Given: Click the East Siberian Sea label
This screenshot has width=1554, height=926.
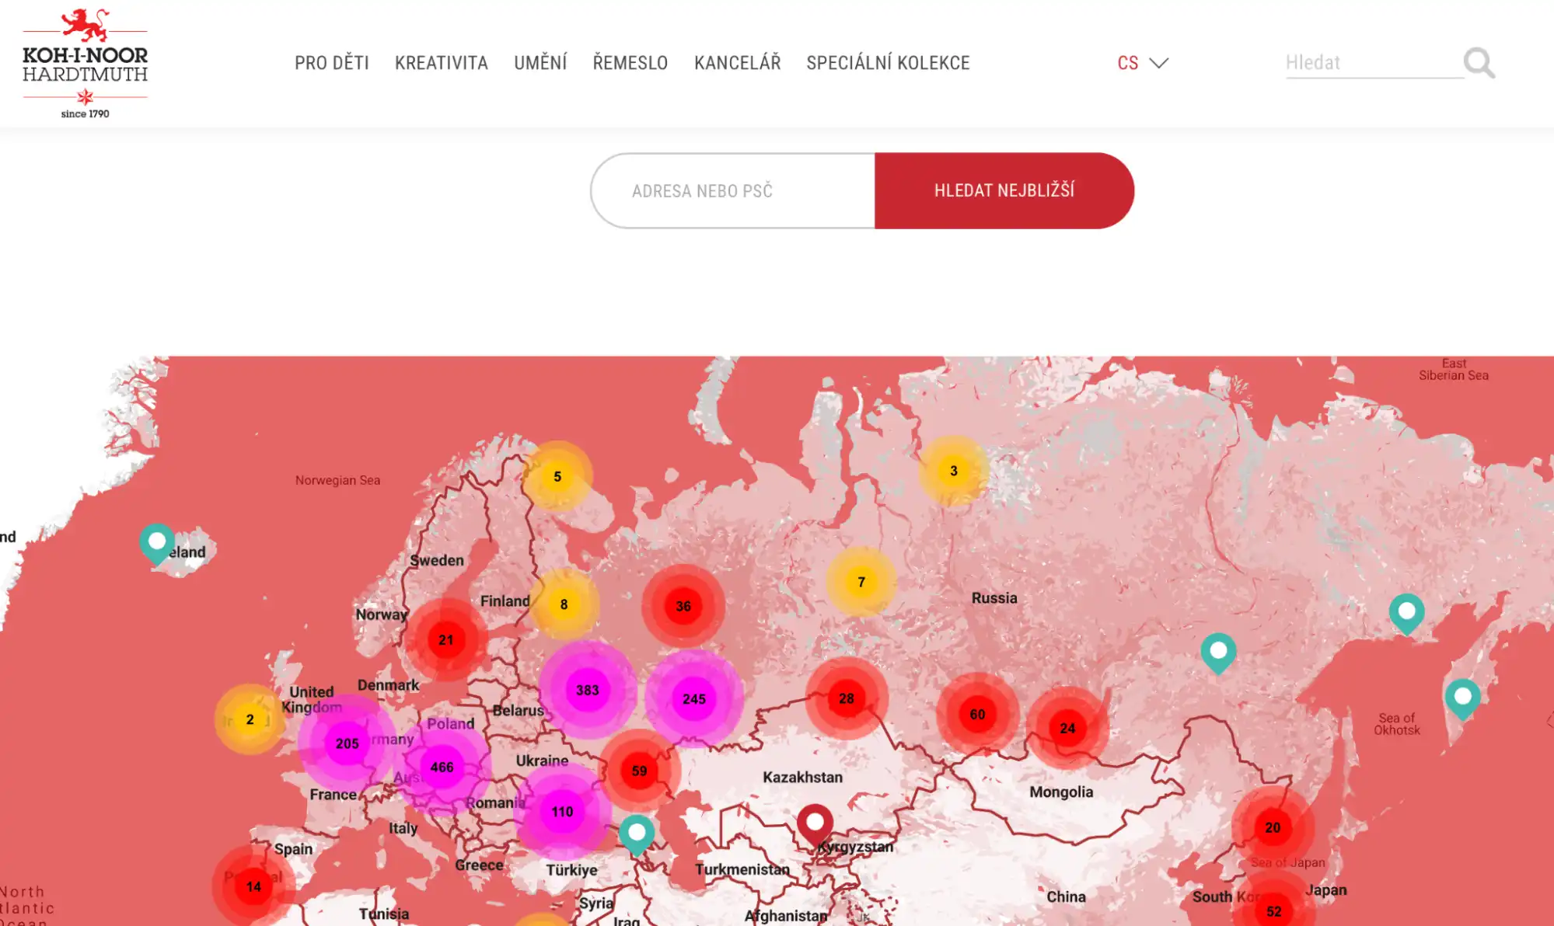Looking at the screenshot, I should [1453, 369].
